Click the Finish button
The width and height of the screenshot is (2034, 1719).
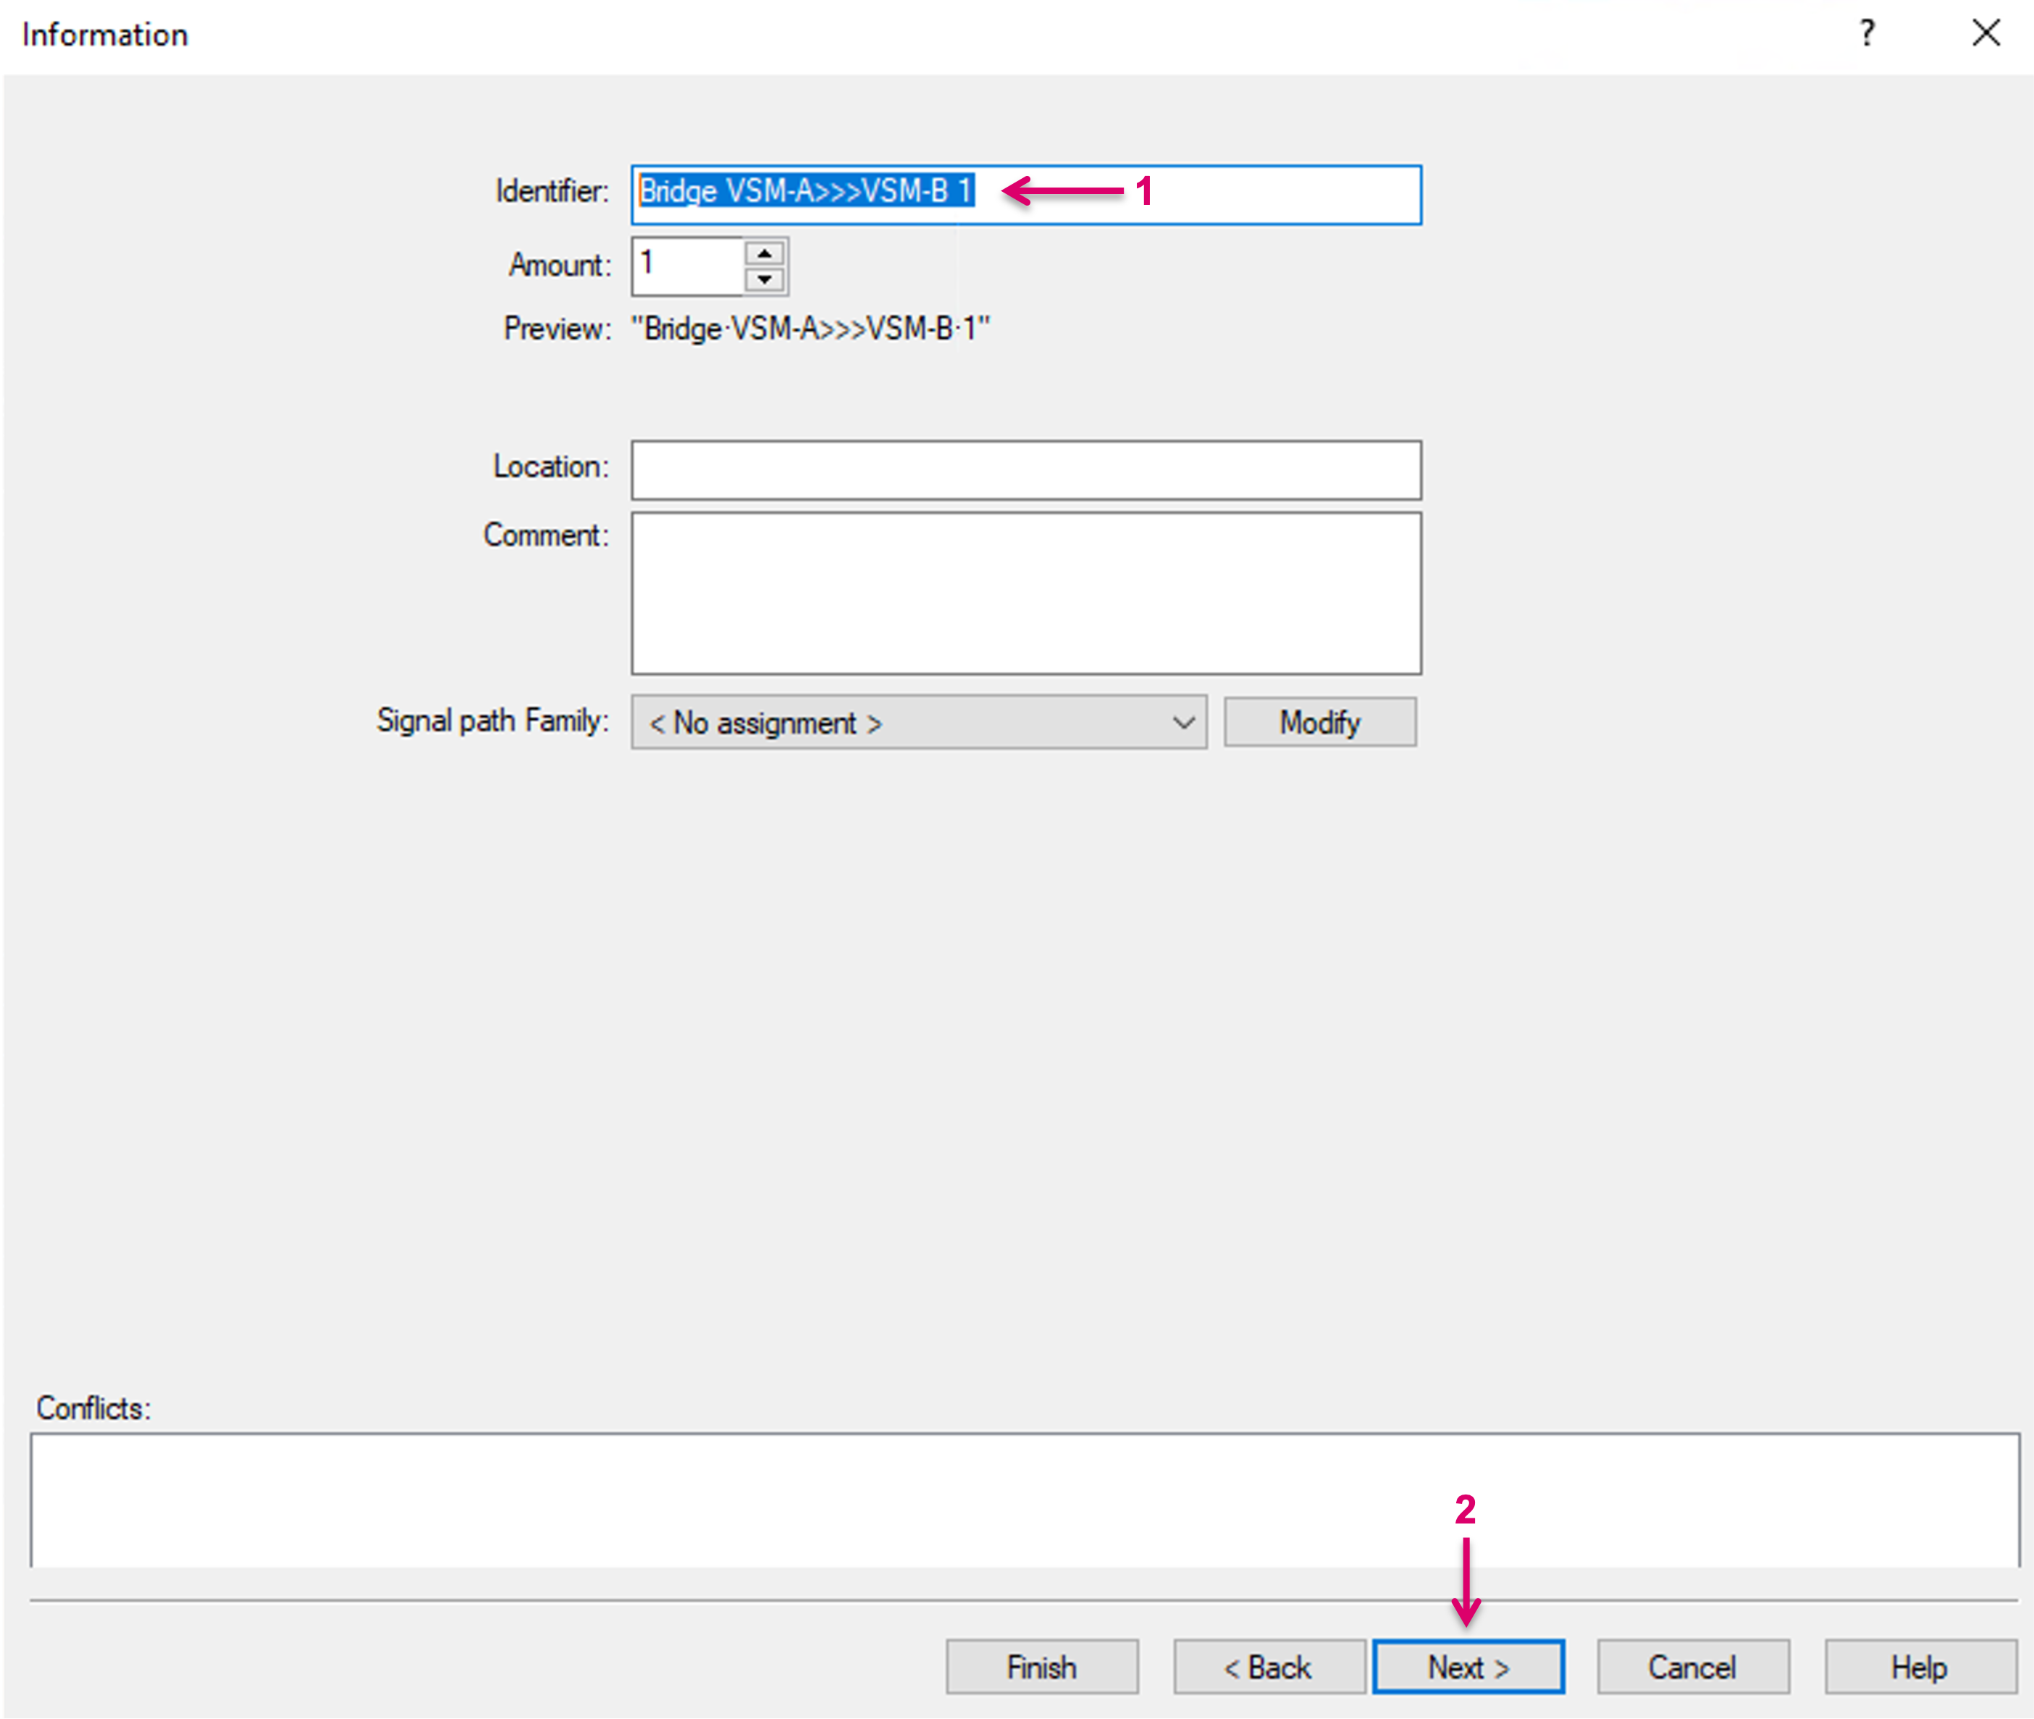1041,1668
